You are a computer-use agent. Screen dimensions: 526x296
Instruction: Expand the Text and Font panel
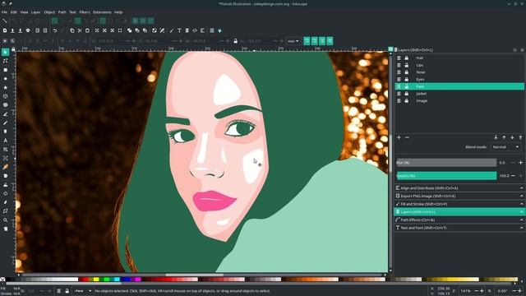[459, 228]
